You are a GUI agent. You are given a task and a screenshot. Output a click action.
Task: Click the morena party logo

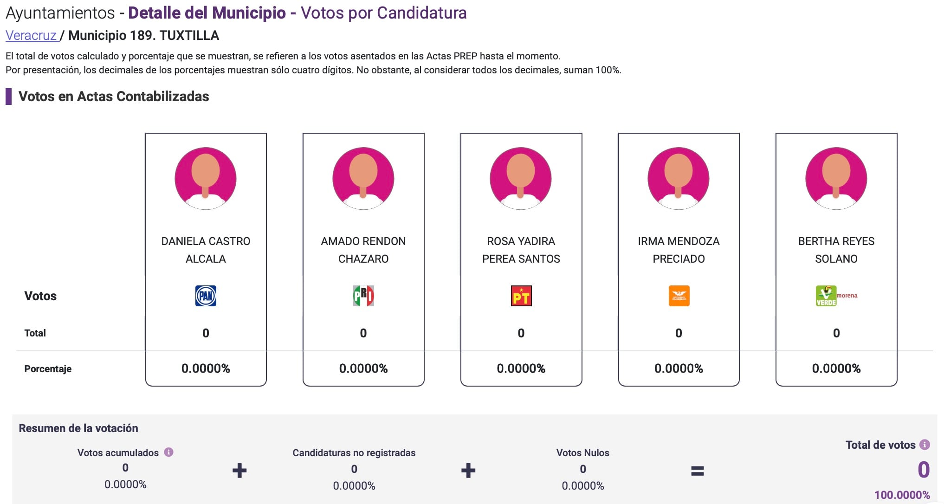(x=847, y=296)
